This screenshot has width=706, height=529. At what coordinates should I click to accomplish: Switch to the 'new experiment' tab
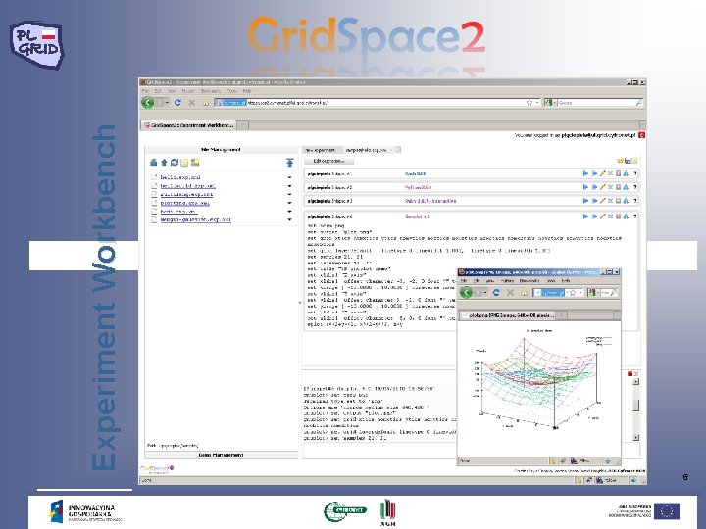(x=321, y=150)
